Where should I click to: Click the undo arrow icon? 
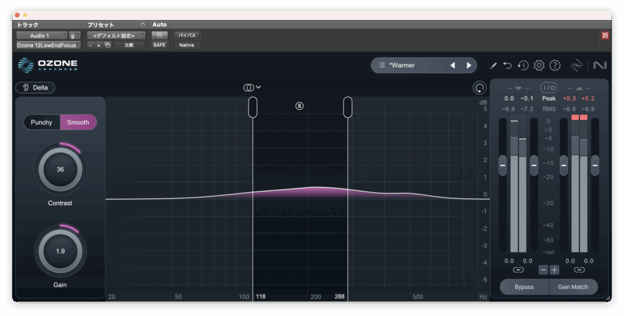(508, 65)
